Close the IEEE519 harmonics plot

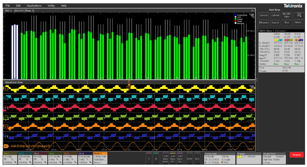point(252,10)
